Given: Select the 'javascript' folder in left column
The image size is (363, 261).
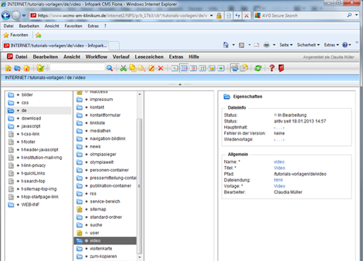Looking at the screenshot, I should pos(31,126).
